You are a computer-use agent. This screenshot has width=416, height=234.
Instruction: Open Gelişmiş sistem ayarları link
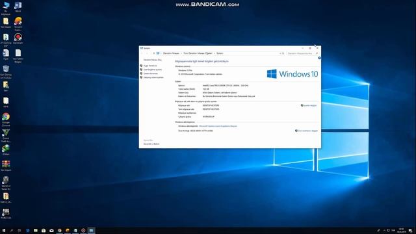point(153,77)
